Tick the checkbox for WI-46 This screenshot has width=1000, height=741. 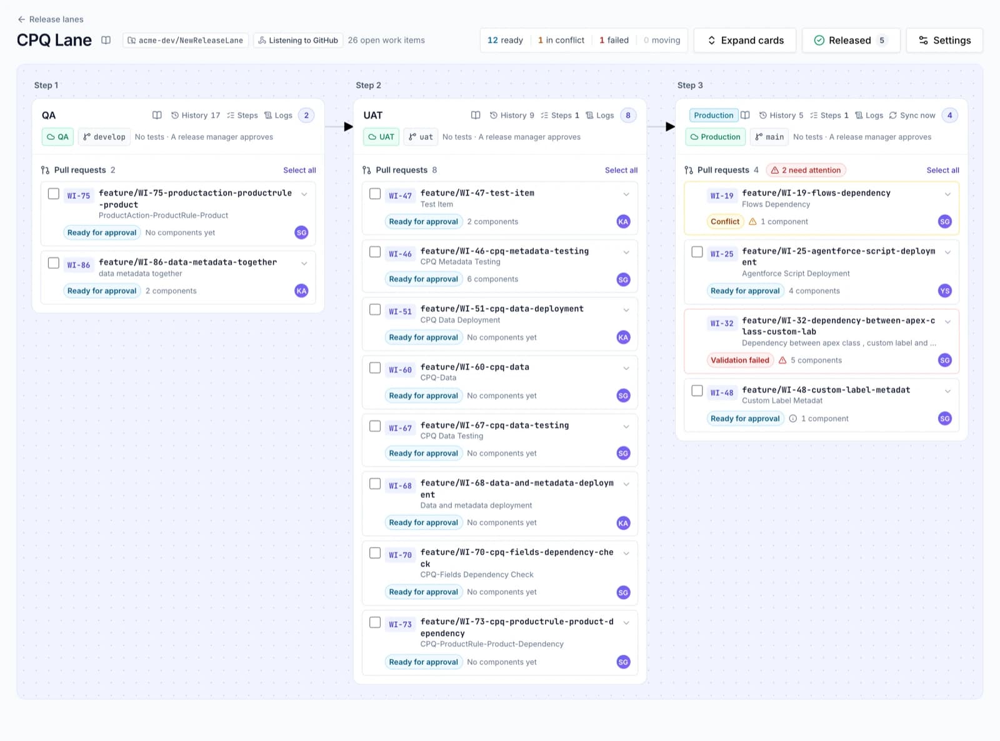pos(375,252)
